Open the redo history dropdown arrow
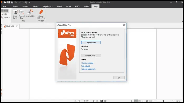Screen dimensions: 184x103 click(x=23, y=2)
